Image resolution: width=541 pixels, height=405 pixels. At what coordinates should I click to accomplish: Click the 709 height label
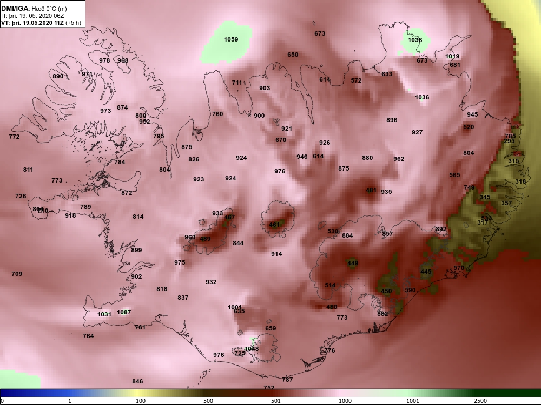(x=17, y=274)
